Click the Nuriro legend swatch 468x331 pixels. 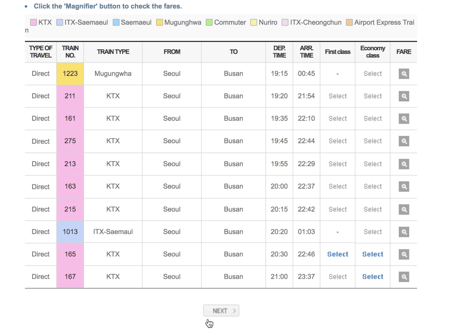[x=254, y=22]
